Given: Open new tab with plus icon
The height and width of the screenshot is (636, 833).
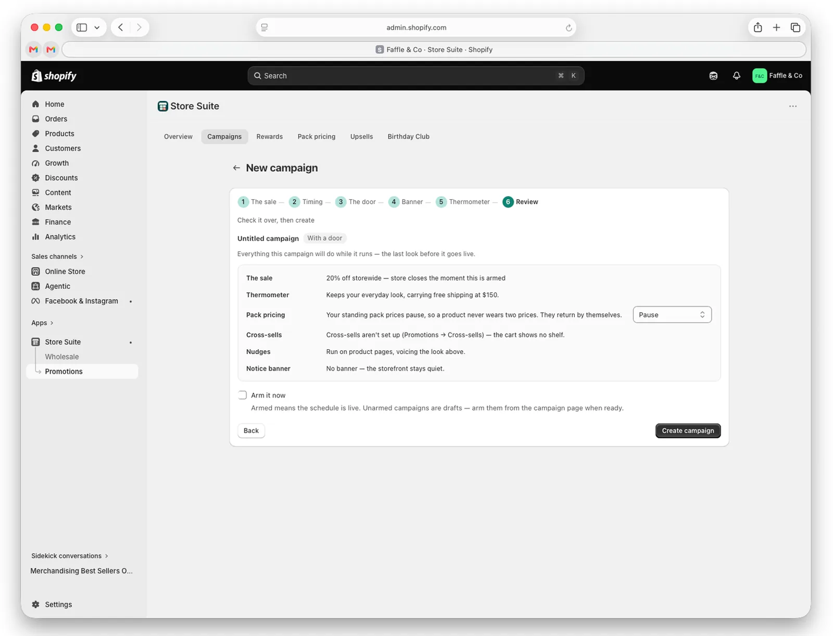Looking at the screenshot, I should pyautogui.click(x=776, y=28).
